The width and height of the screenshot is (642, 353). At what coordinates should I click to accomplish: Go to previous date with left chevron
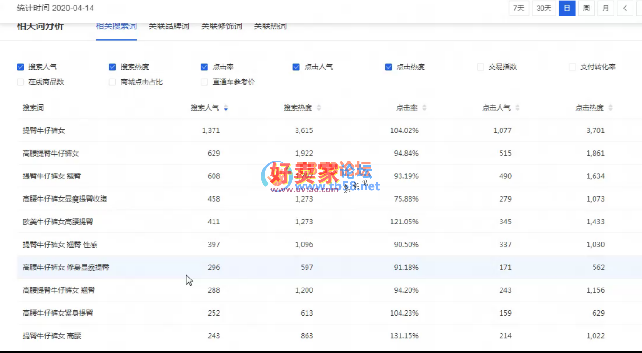coord(625,8)
